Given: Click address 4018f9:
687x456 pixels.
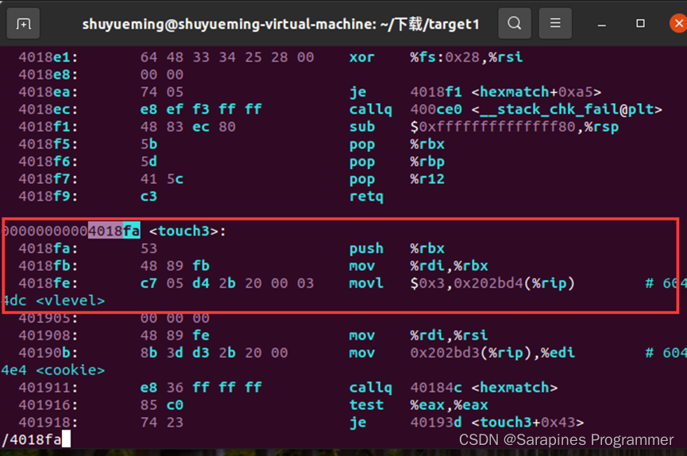Looking at the screenshot, I should click(48, 197).
